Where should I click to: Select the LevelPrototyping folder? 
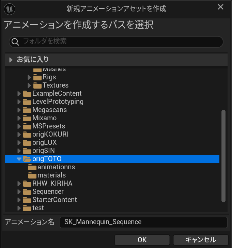tap(58, 102)
